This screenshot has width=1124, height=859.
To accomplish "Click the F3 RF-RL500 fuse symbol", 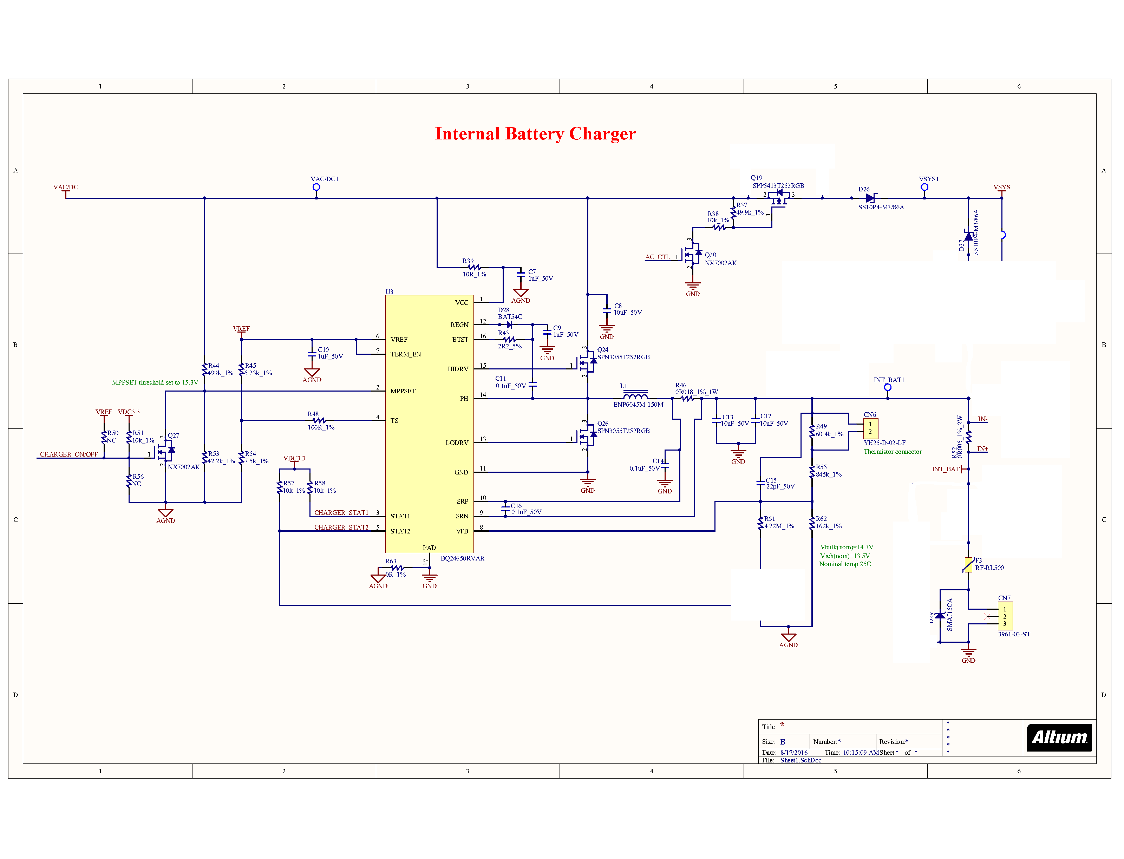I will 968,565.
